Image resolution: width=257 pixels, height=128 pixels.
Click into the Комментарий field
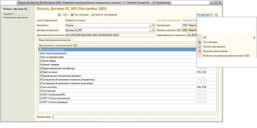click(135, 117)
